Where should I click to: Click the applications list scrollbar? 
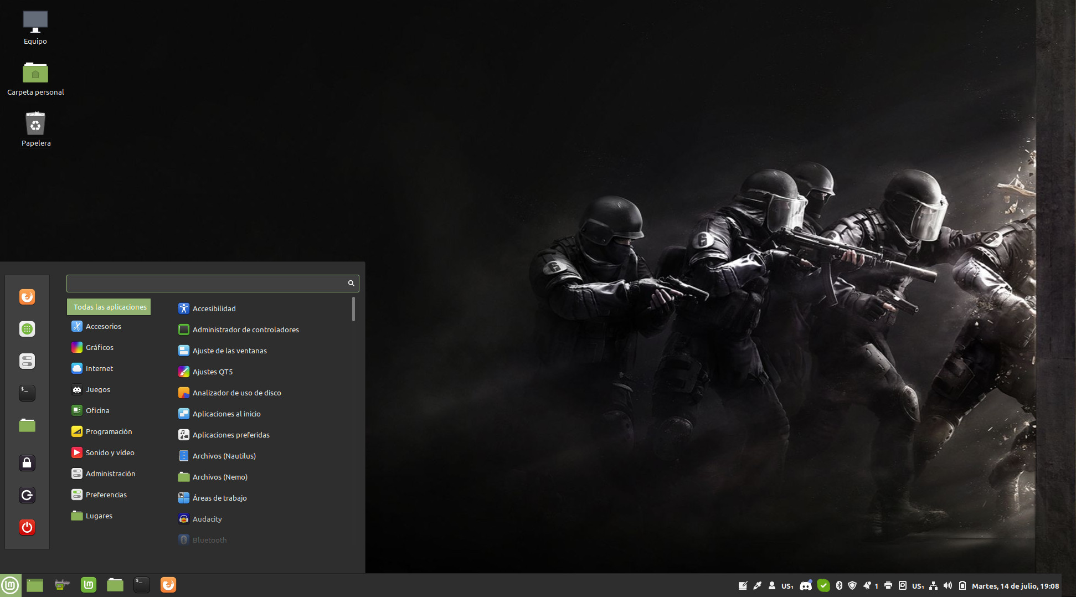(353, 309)
